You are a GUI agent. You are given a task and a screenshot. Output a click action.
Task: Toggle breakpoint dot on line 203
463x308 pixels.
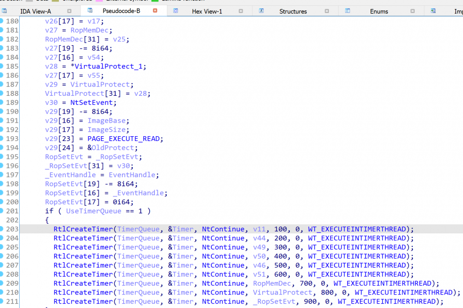1,229
